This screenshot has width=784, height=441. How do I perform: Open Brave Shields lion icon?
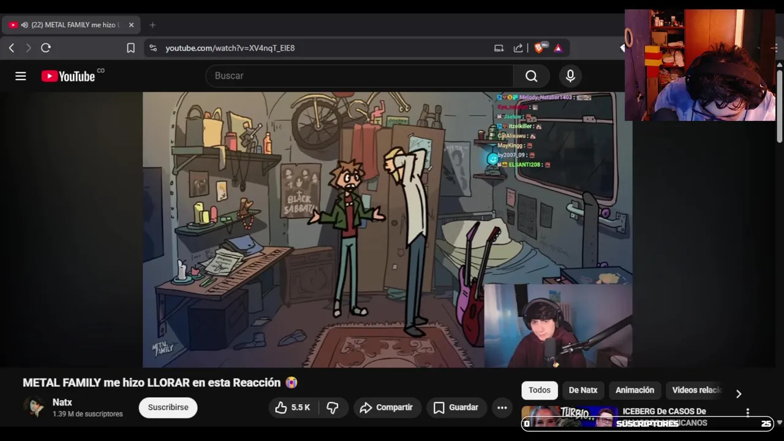(x=540, y=48)
